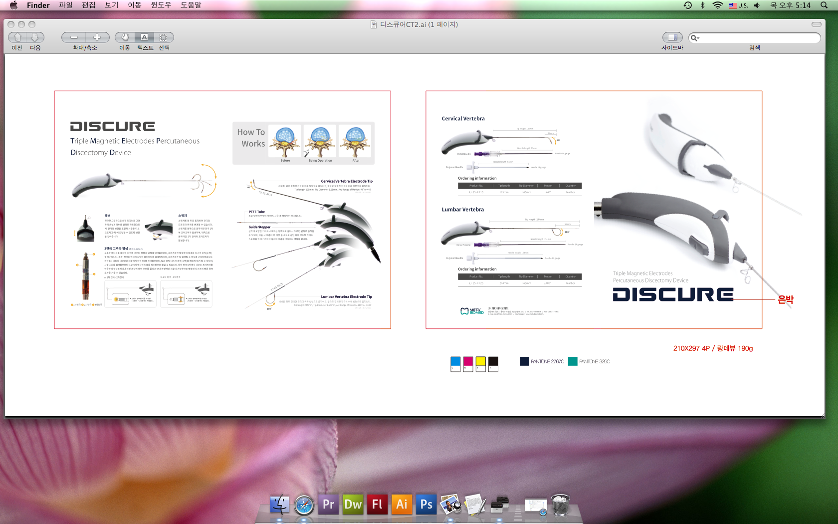Zoom in with the plus button
The height and width of the screenshot is (524, 838).
pos(97,37)
